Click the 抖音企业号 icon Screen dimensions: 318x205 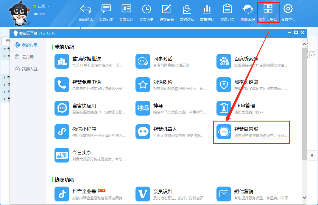click(62, 194)
